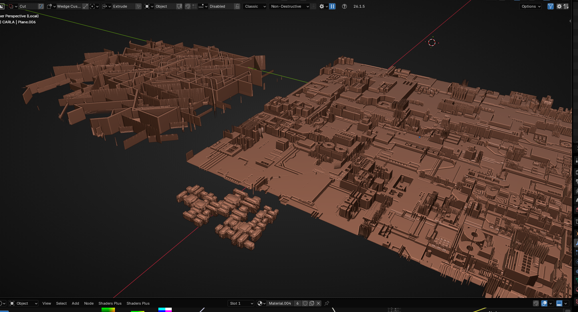Expand the Non-Destructive mode dropdown
Viewport: 578px width, 312px height.
[x=290, y=6]
